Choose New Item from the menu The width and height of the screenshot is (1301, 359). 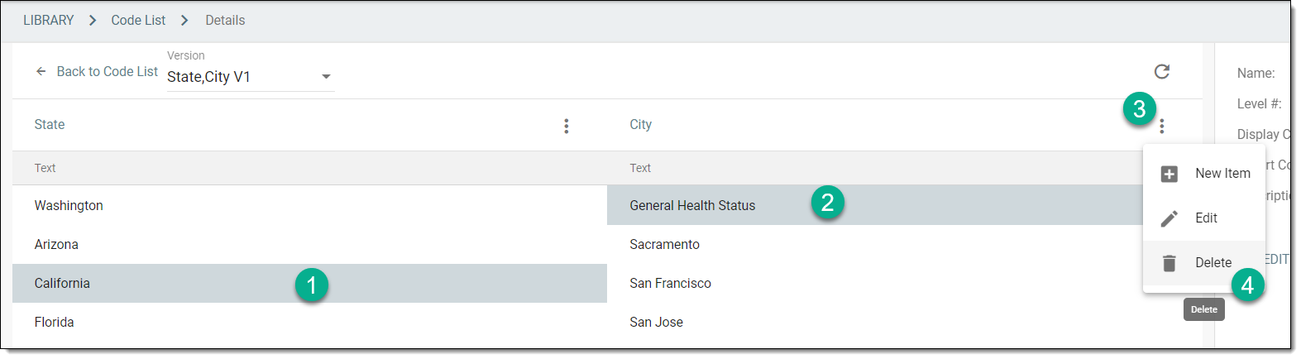(1204, 174)
